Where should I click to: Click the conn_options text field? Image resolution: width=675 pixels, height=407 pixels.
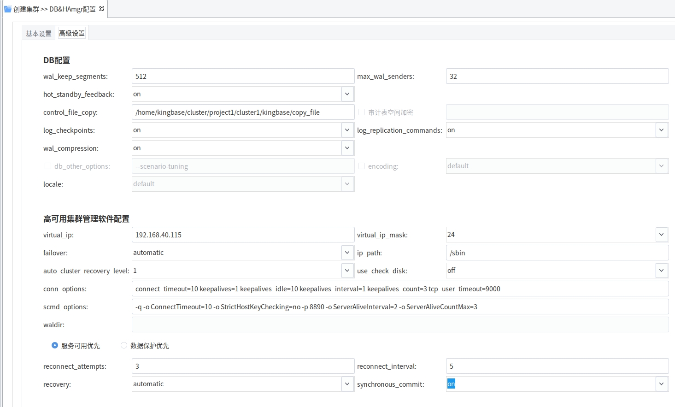400,289
